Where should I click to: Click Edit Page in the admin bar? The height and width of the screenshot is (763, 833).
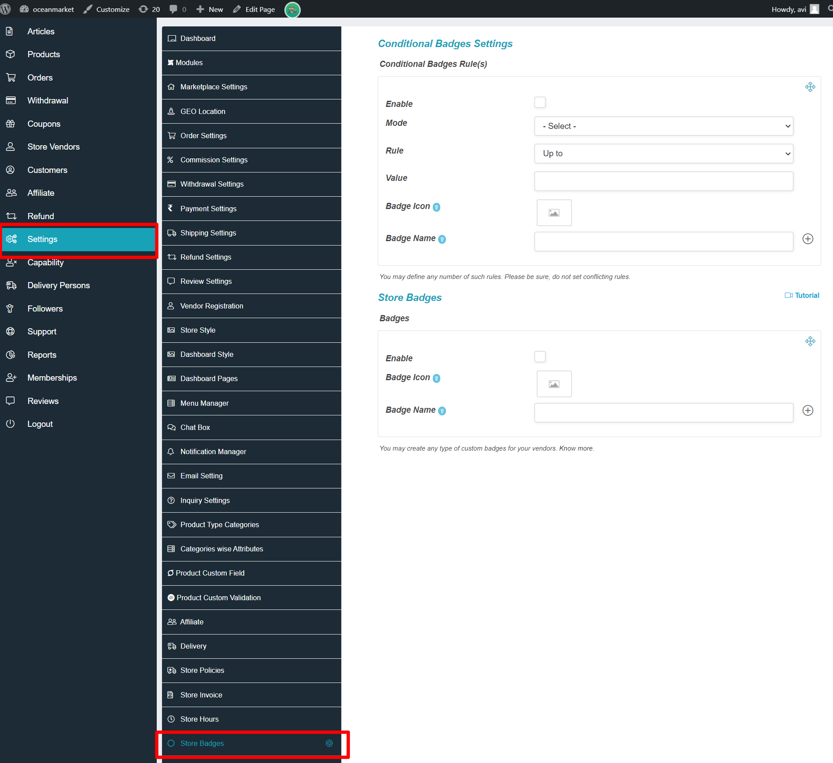(x=254, y=9)
